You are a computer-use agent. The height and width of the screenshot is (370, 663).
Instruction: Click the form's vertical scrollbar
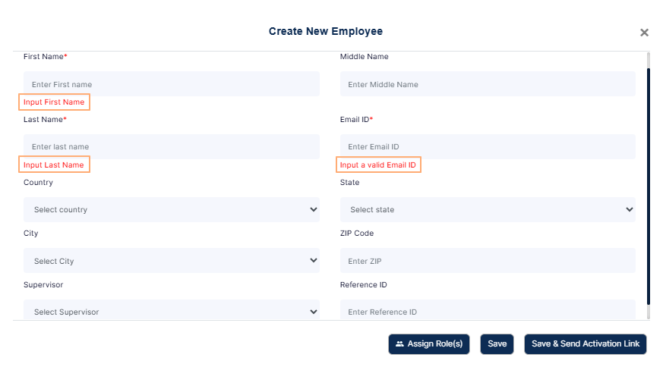648,182
